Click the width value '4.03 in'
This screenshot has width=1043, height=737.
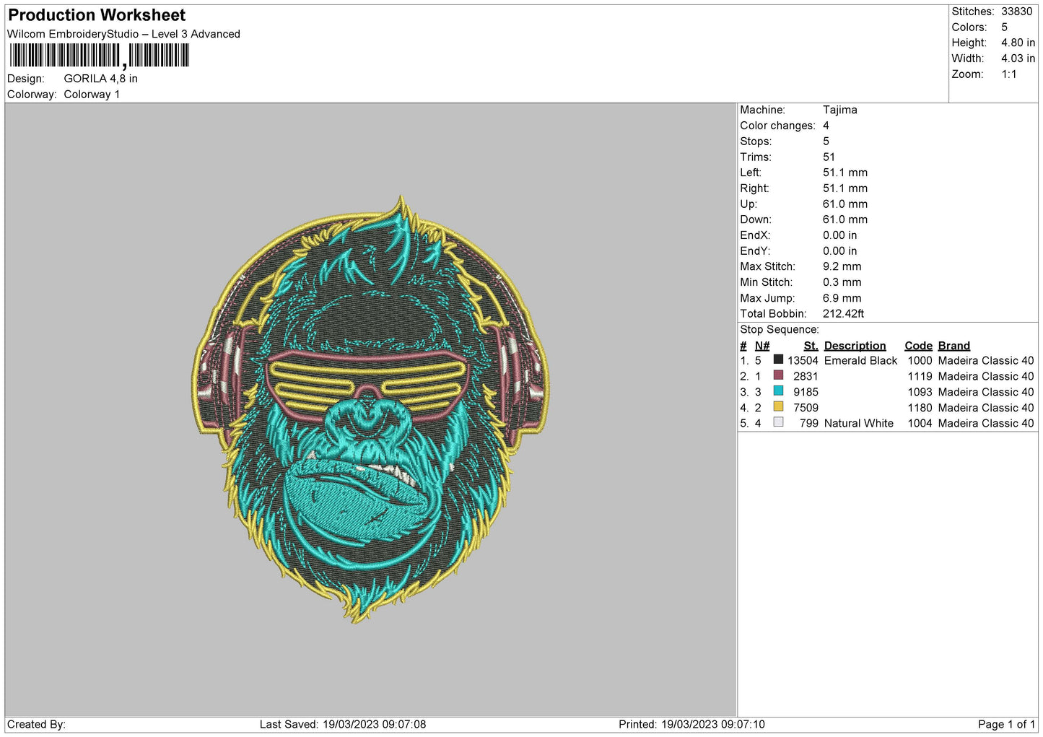[1018, 58]
